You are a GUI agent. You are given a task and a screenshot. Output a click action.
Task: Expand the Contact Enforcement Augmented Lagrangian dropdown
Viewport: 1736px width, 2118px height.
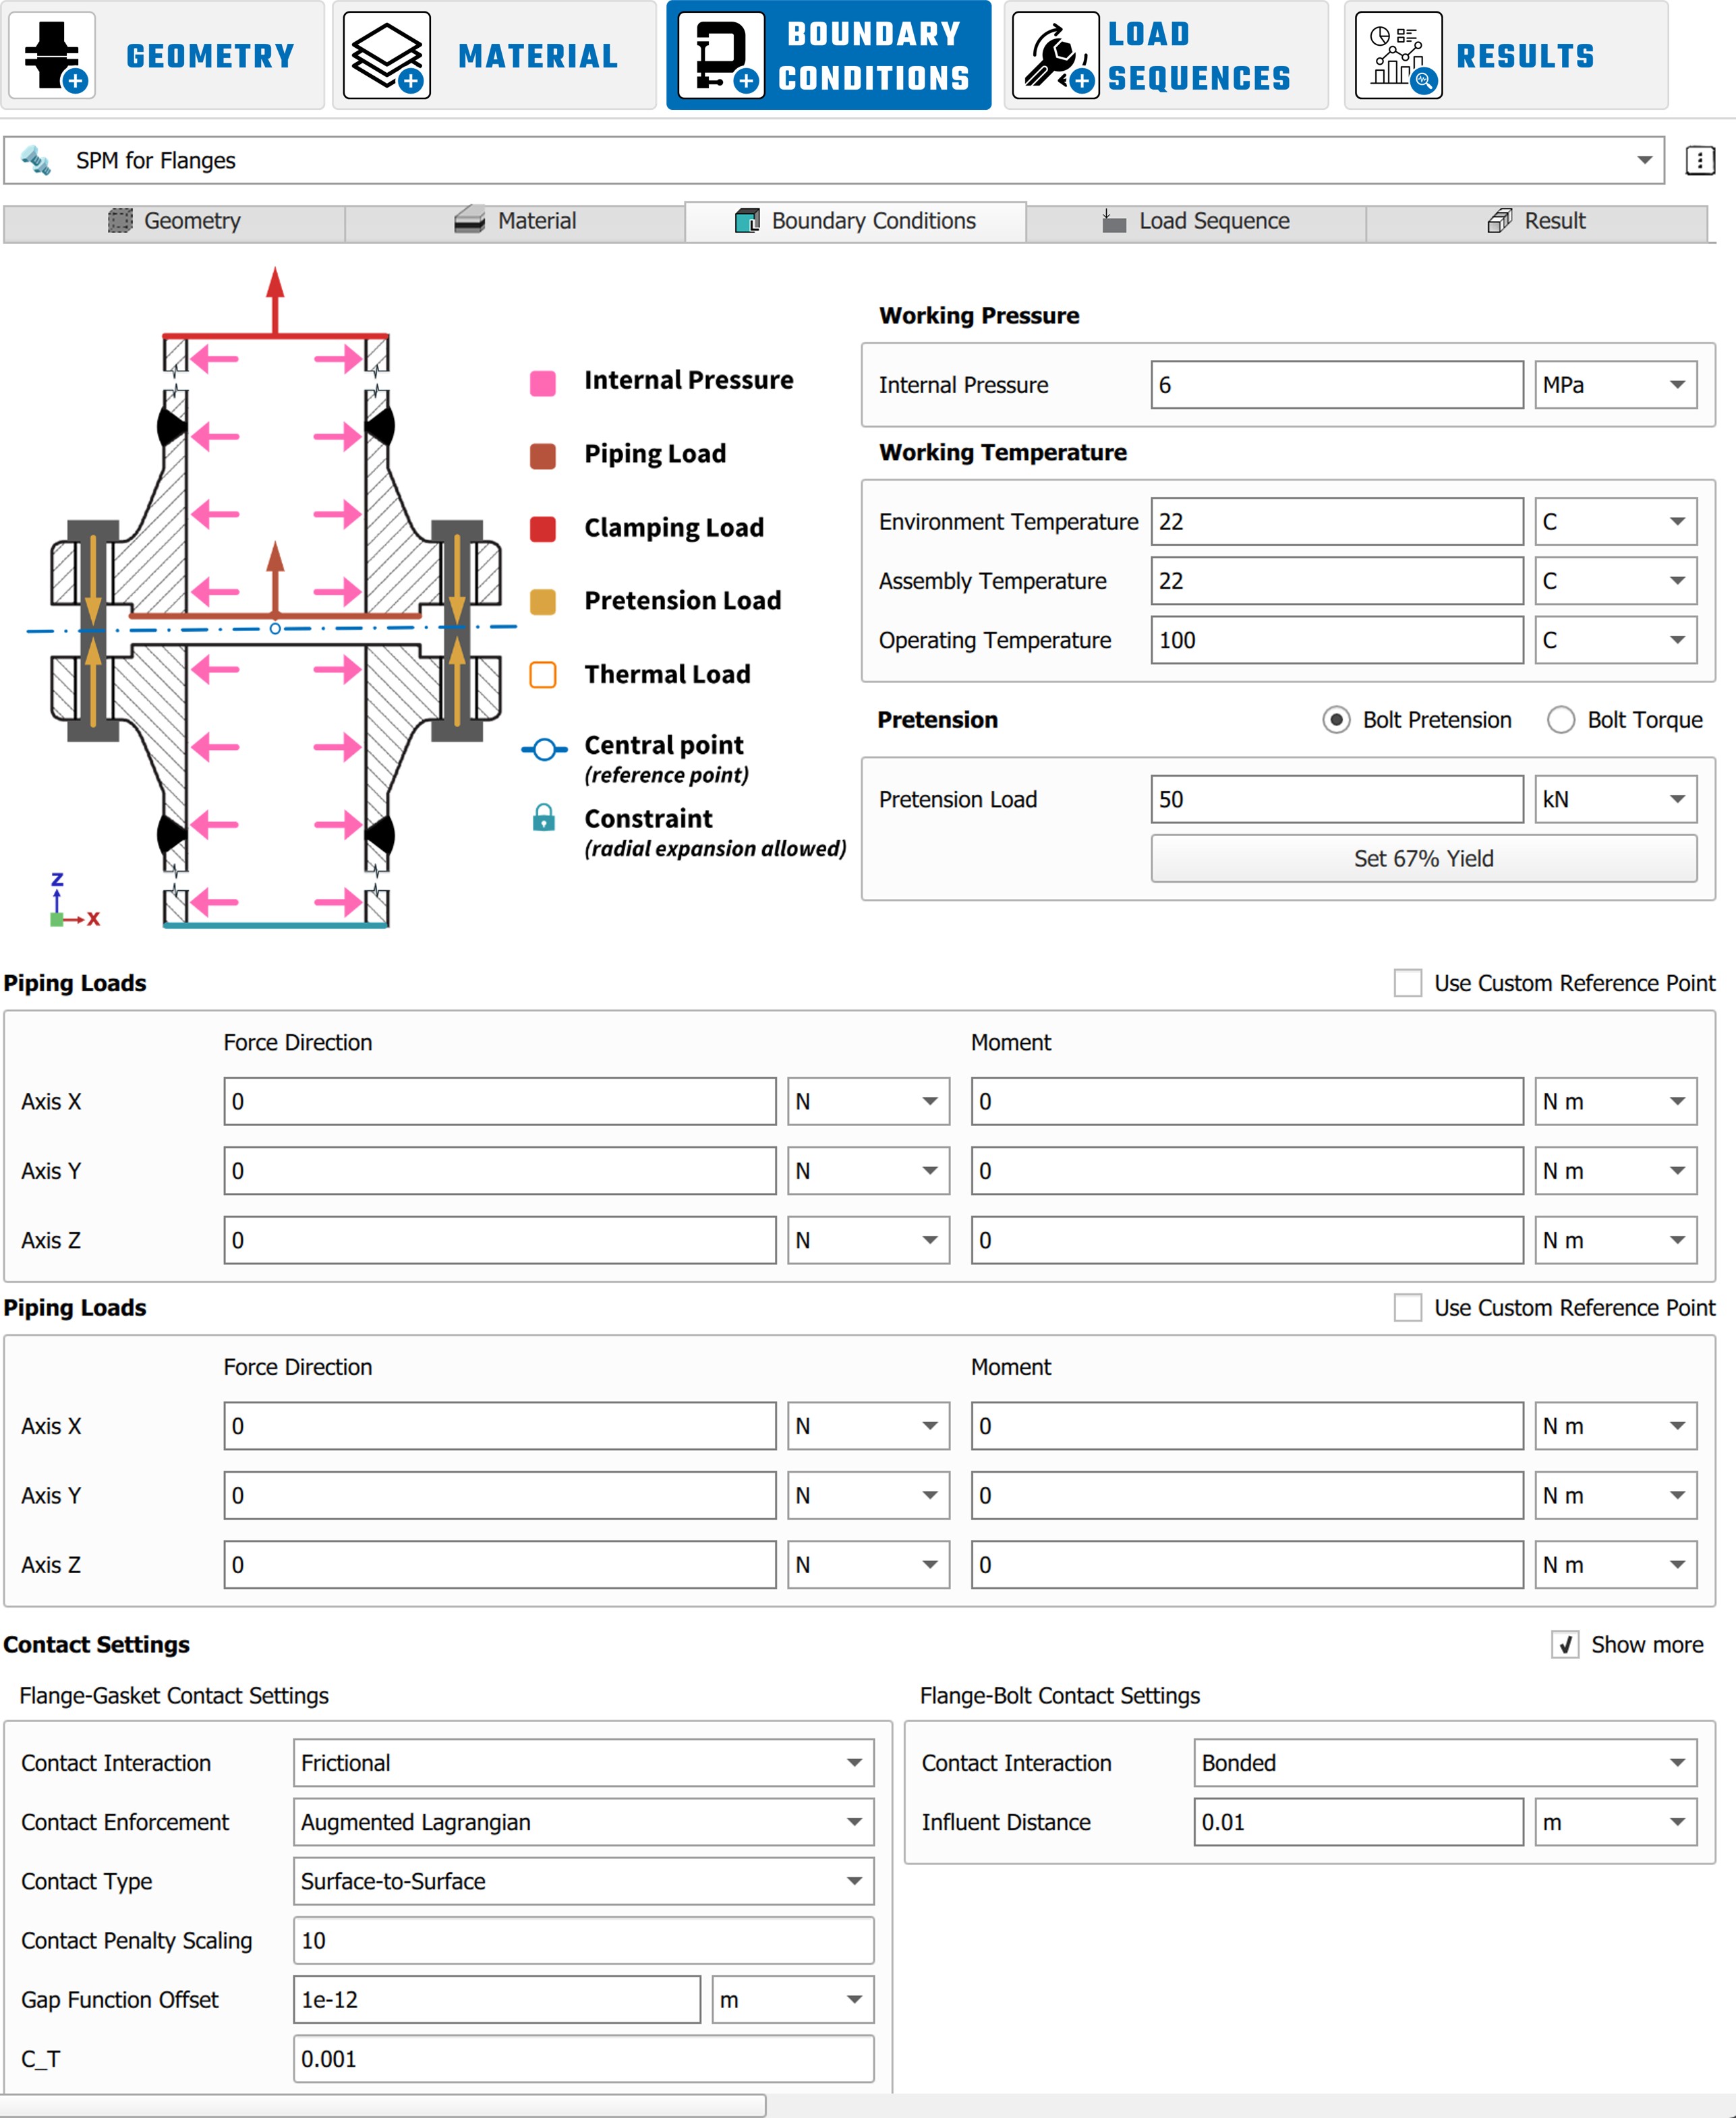583,1822
